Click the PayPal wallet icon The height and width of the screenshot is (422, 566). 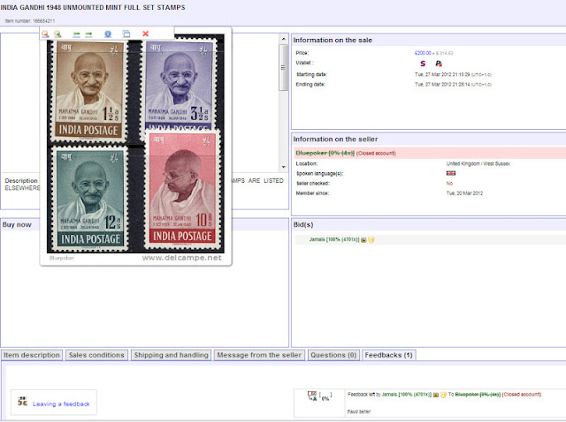[439, 64]
